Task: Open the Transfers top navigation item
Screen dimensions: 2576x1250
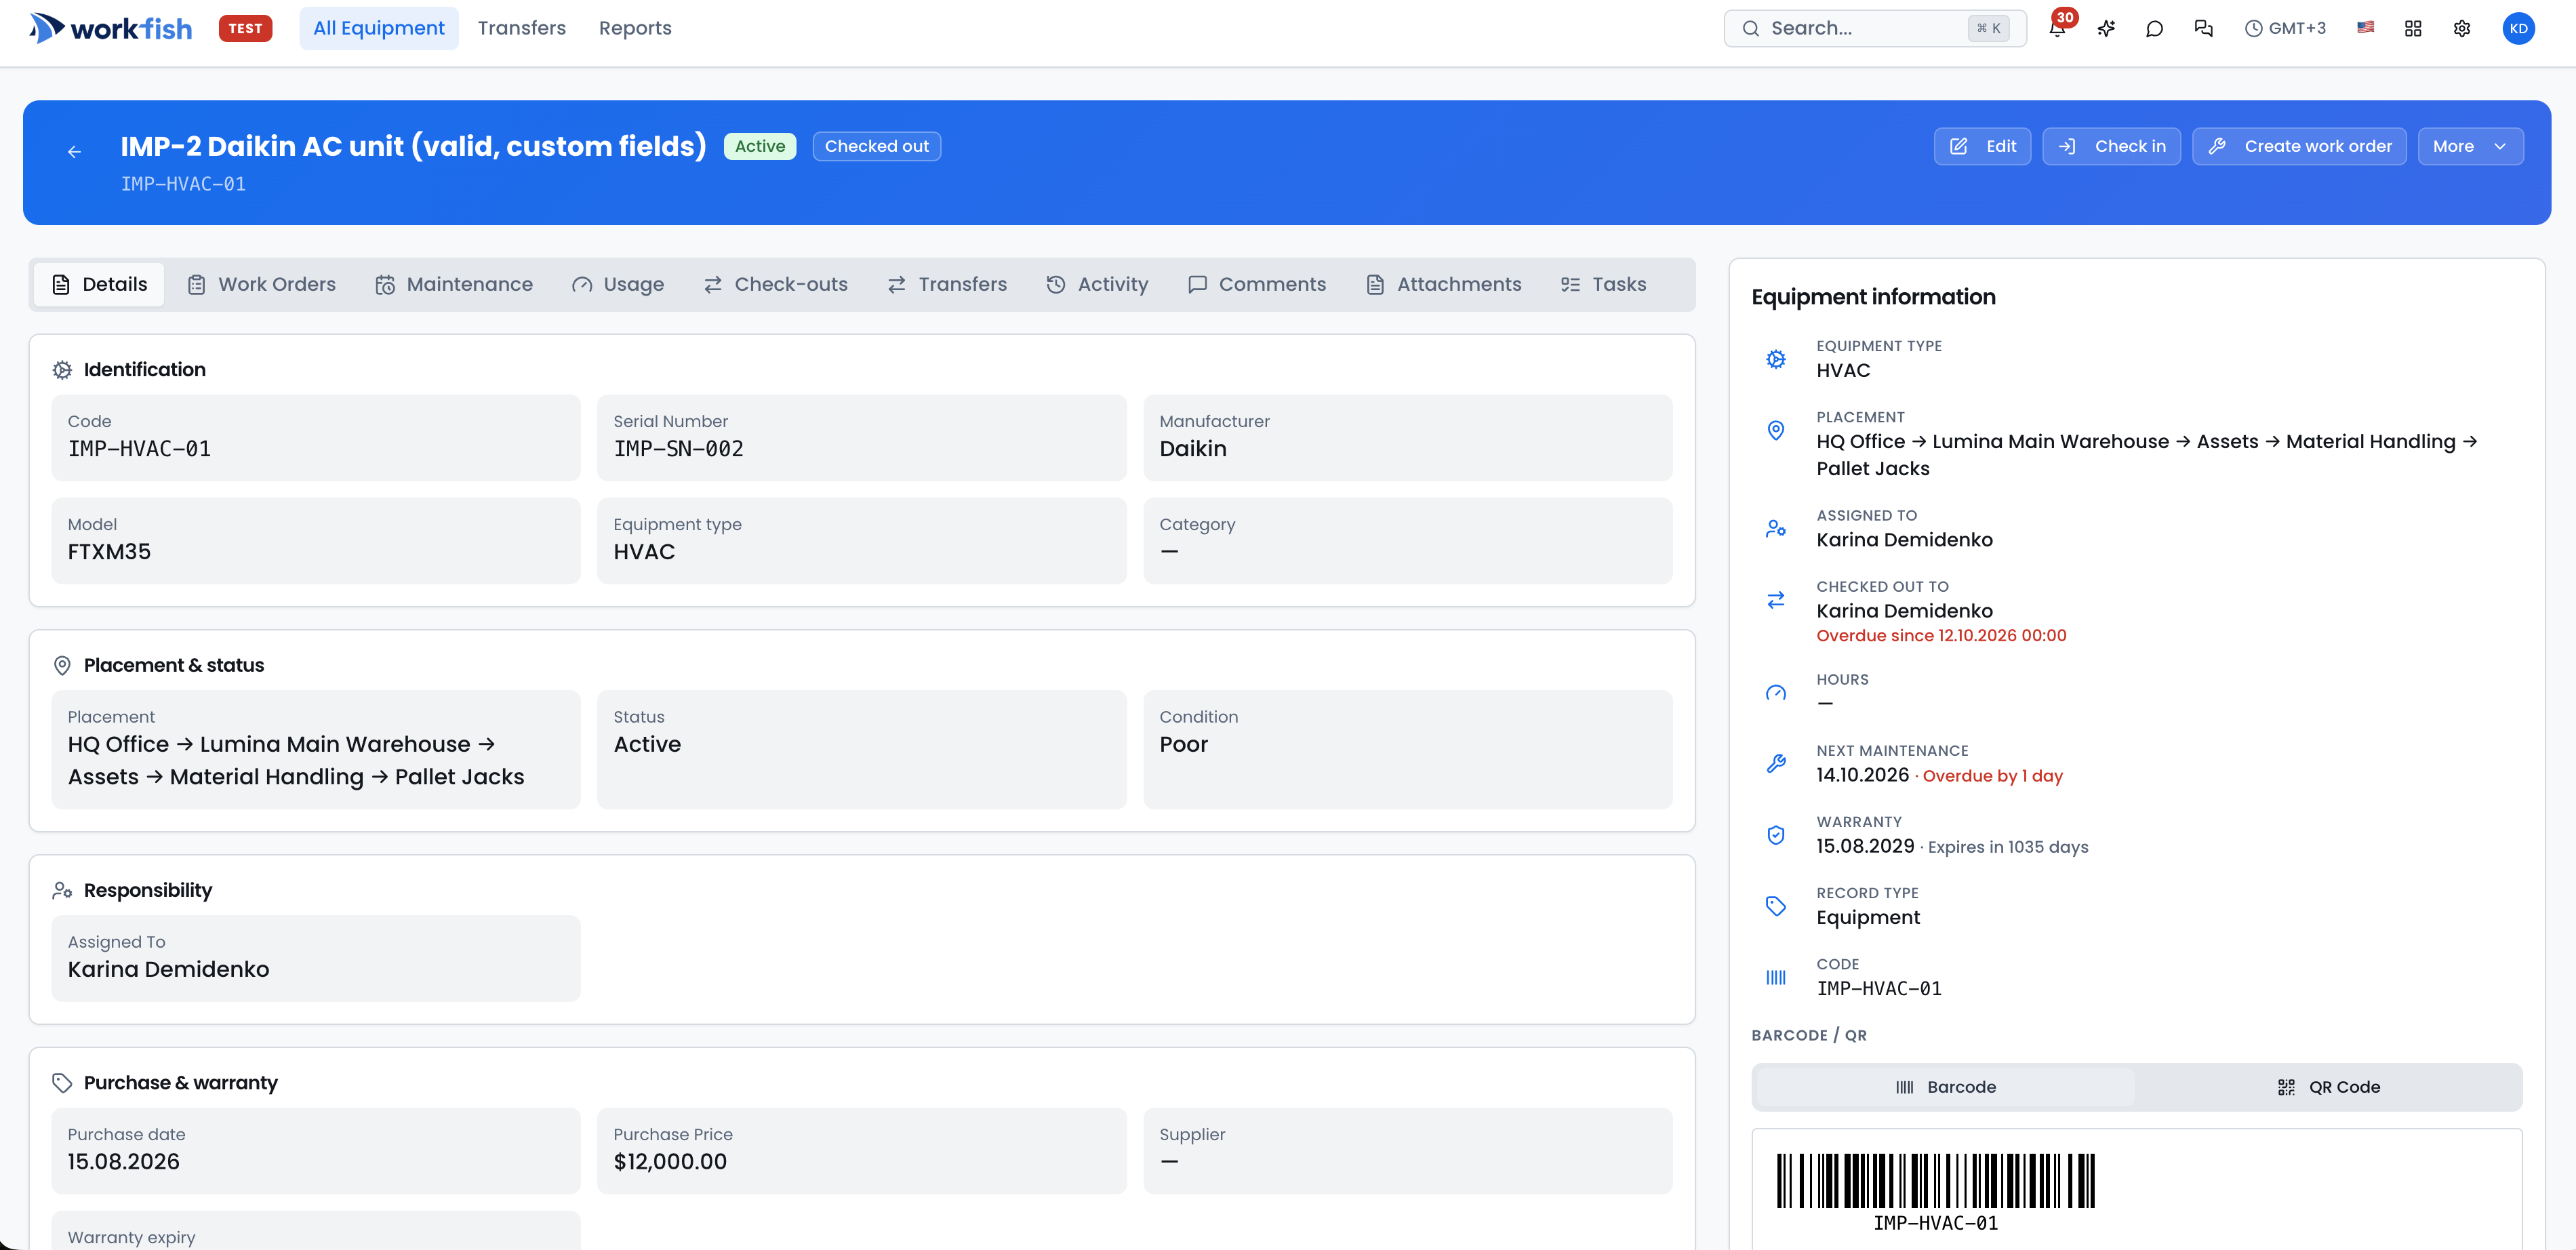Action: [522, 28]
